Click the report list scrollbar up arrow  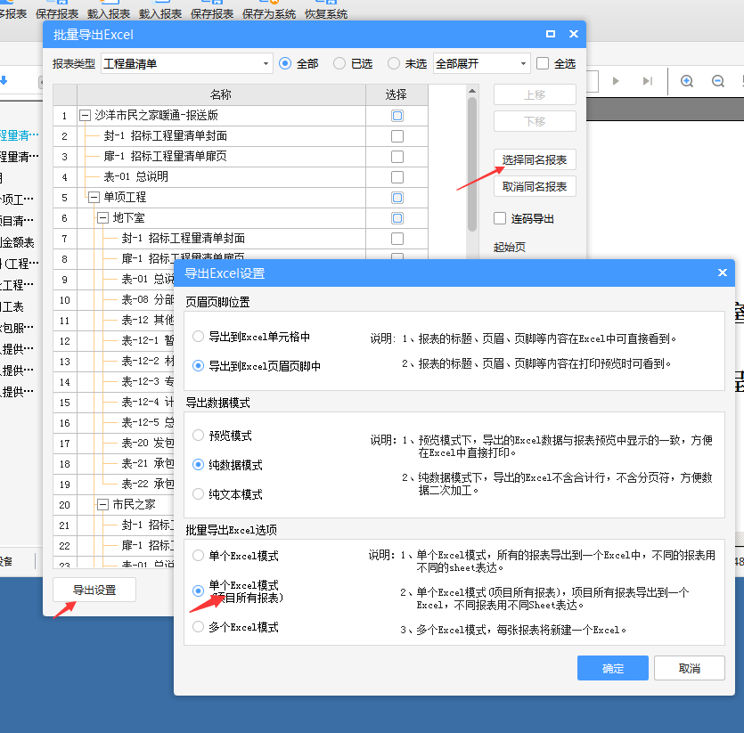471,91
